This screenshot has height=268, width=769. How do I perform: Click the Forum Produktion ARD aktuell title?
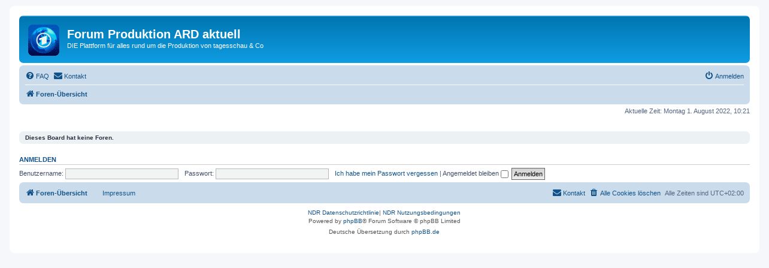click(x=154, y=34)
